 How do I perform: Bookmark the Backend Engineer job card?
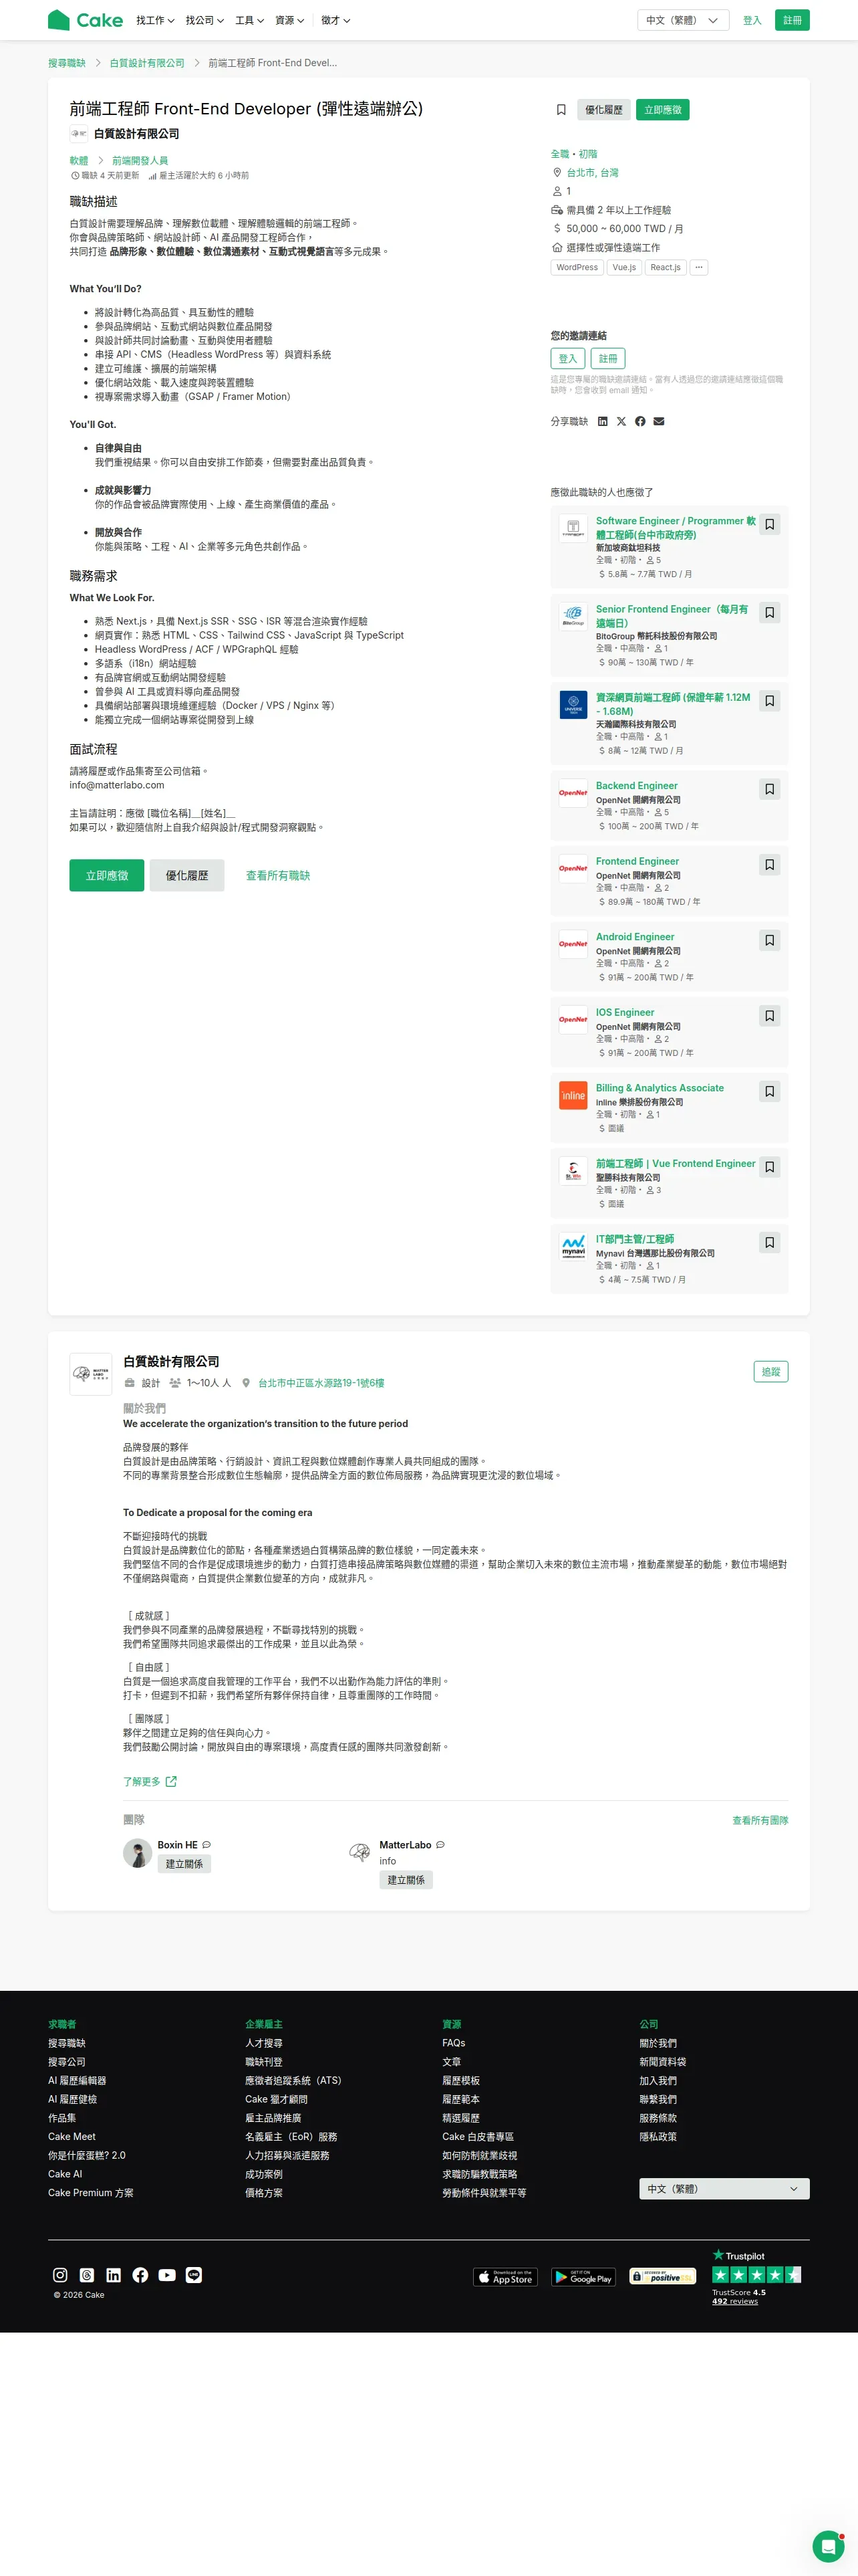click(769, 789)
